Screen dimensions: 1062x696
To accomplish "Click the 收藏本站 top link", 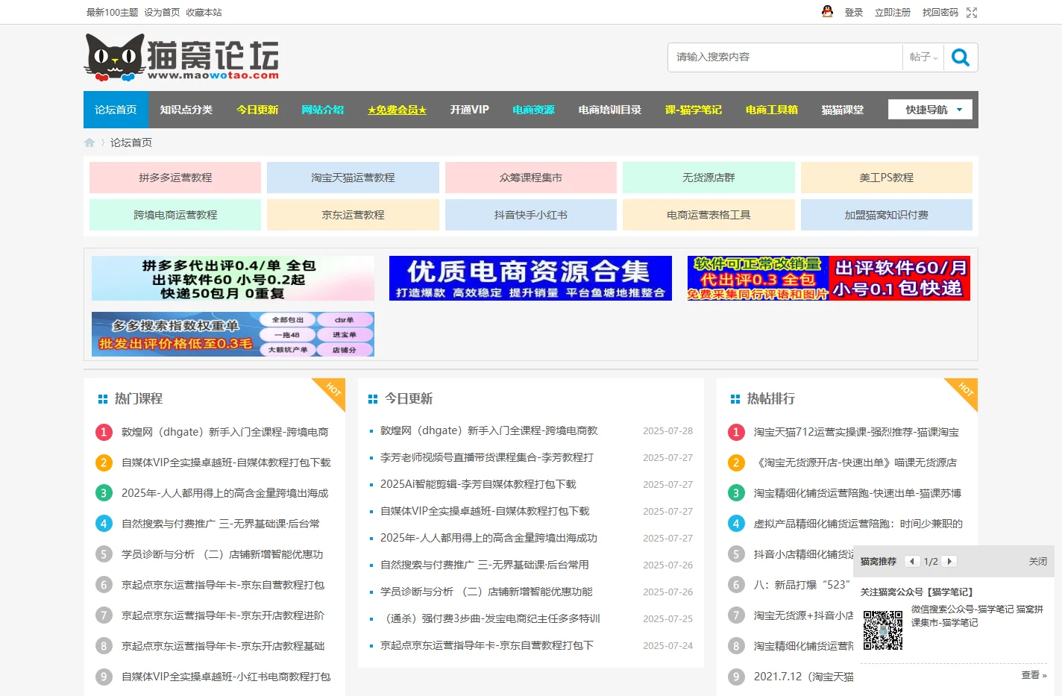I will (204, 13).
